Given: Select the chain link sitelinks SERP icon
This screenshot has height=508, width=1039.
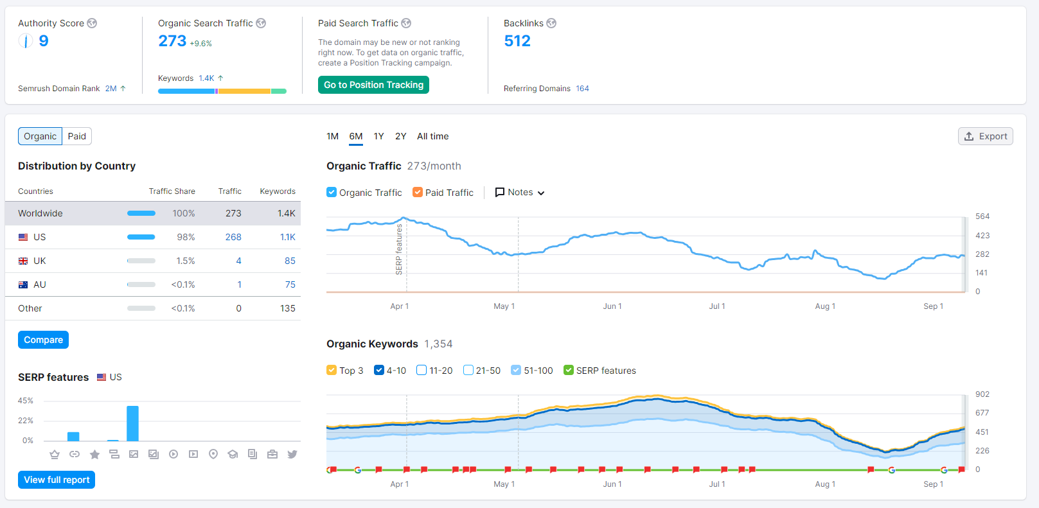Looking at the screenshot, I should (75, 454).
